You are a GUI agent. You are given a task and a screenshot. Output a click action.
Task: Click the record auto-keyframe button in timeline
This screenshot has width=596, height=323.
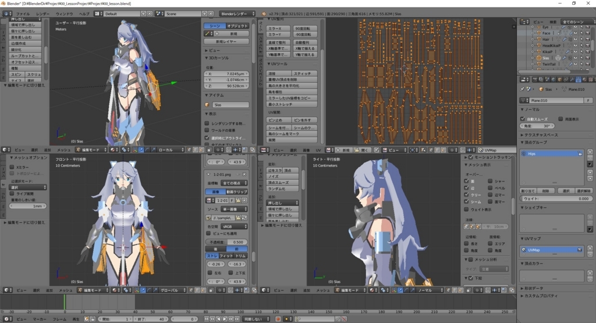click(x=278, y=319)
